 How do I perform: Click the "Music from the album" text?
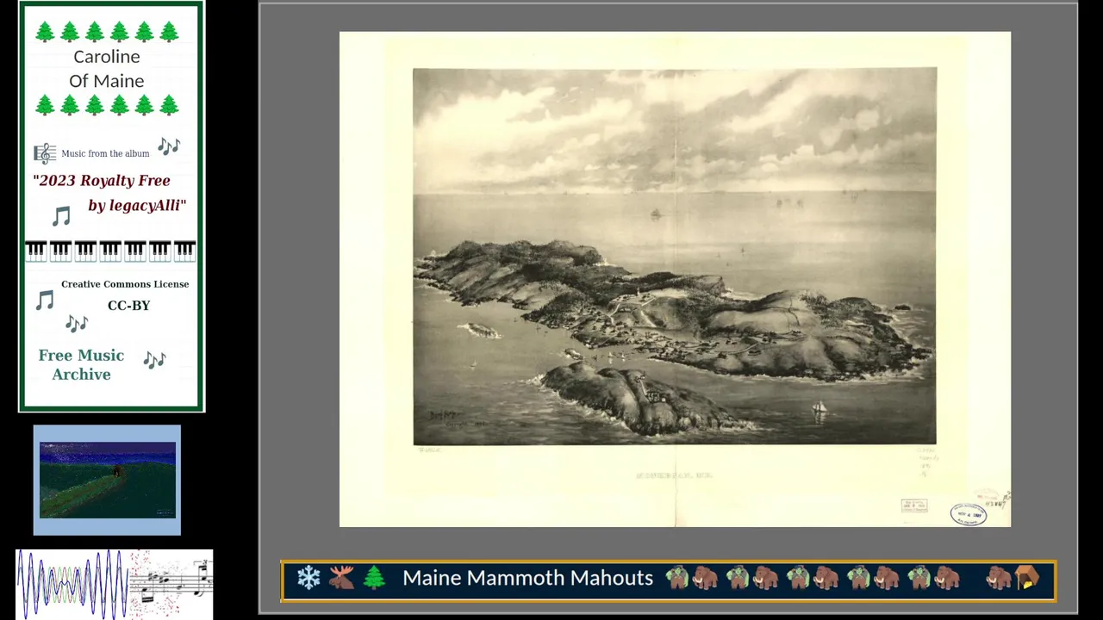click(x=105, y=153)
